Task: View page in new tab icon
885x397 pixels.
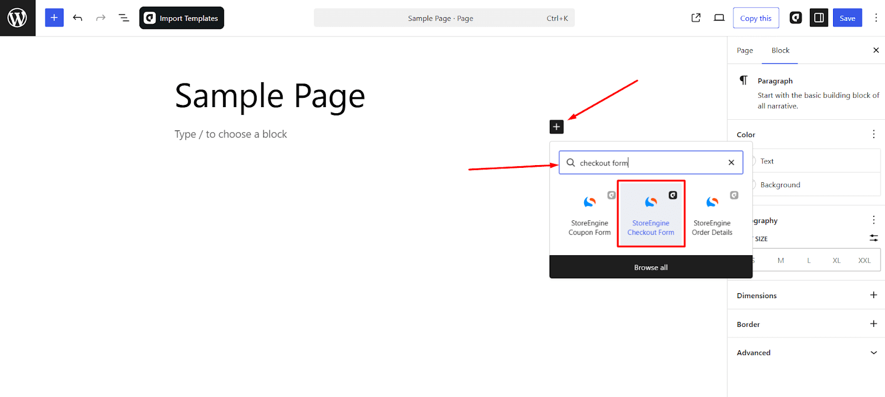Action: pyautogui.click(x=696, y=18)
